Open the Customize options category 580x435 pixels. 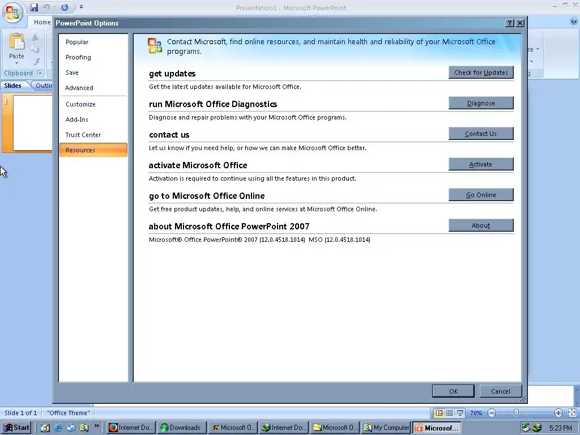[93, 104]
